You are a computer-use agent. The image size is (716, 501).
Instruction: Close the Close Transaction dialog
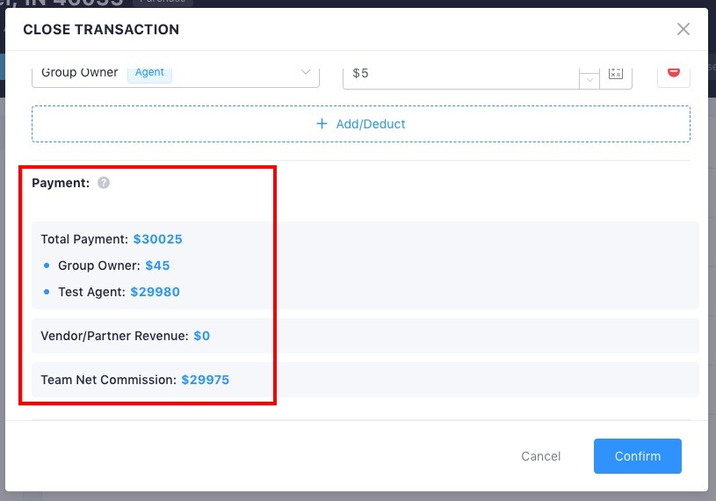(x=683, y=29)
